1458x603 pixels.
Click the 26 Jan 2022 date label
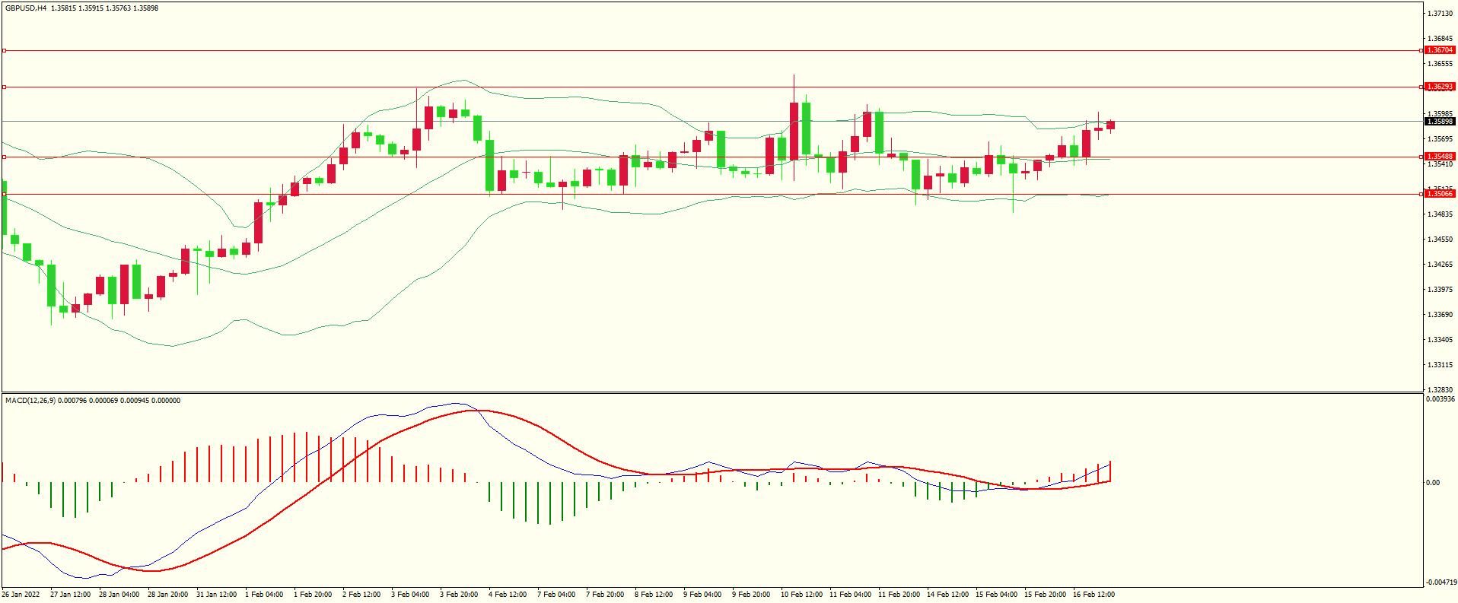coord(21,595)
